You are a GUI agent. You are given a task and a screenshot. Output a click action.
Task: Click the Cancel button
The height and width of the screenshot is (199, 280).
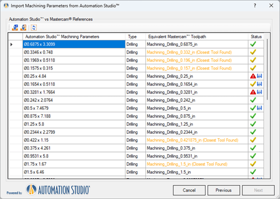(189, 190)
